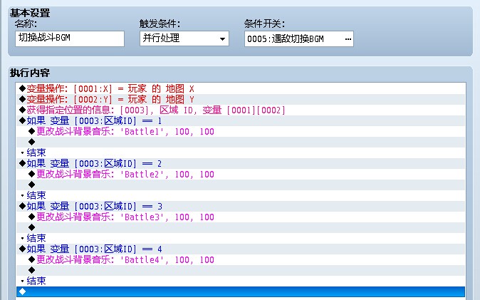Image resolution: width=480 pixels, height=300 pixels.
Task: Click the 名称 field containing 切换战斗BGM
Action: coord(70,38)
